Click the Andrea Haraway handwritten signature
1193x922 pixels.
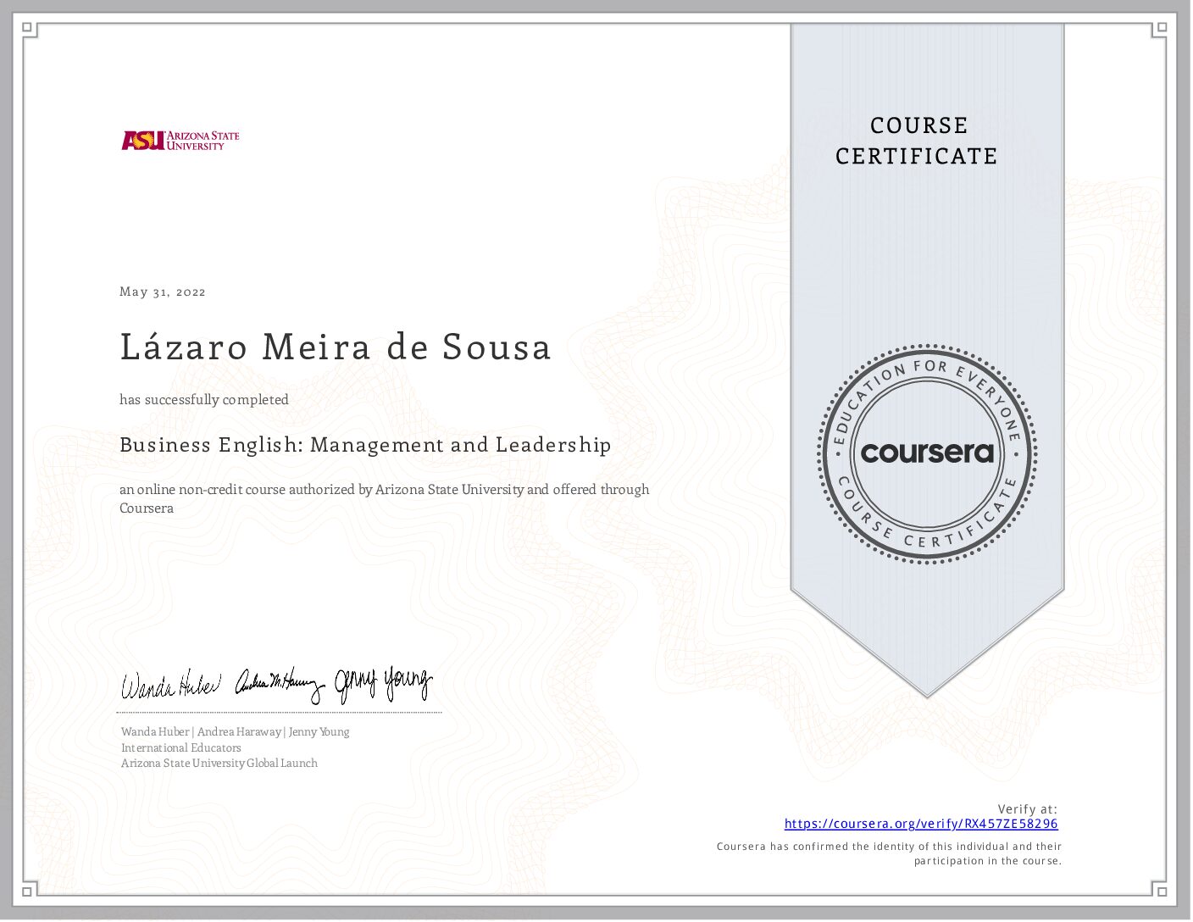pyautogui.click(x=279, y=685)
